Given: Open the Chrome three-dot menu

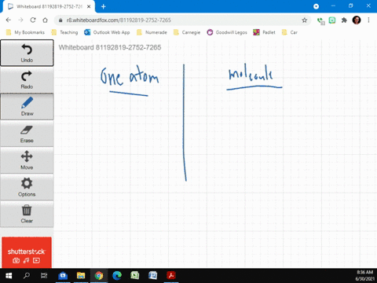Looking at the screenshot, I should point(368,20).
